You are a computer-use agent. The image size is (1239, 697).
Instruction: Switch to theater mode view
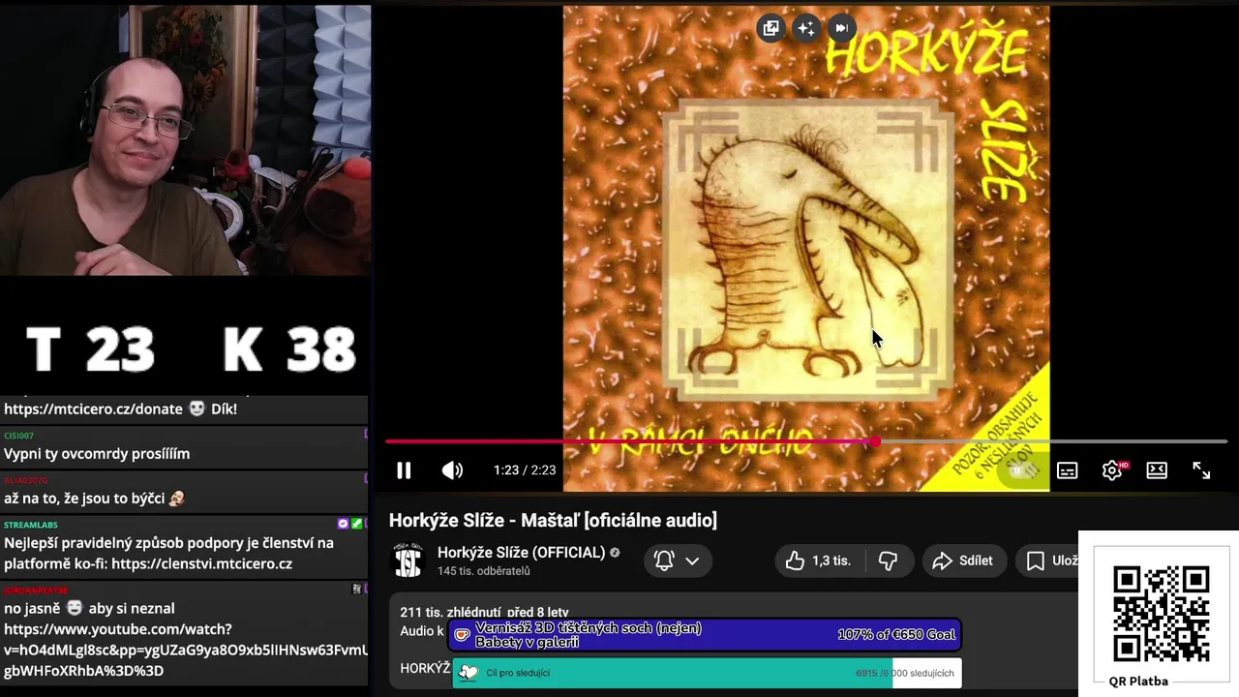pyautogui.click(x=1157, y=470)
